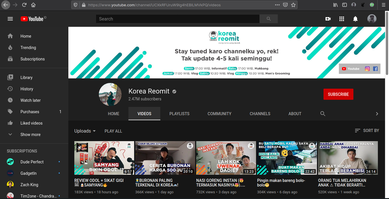The image size is (389, 199).
Task: Click the browser home button
Action: pyautogui.click(x=33, y=5)
